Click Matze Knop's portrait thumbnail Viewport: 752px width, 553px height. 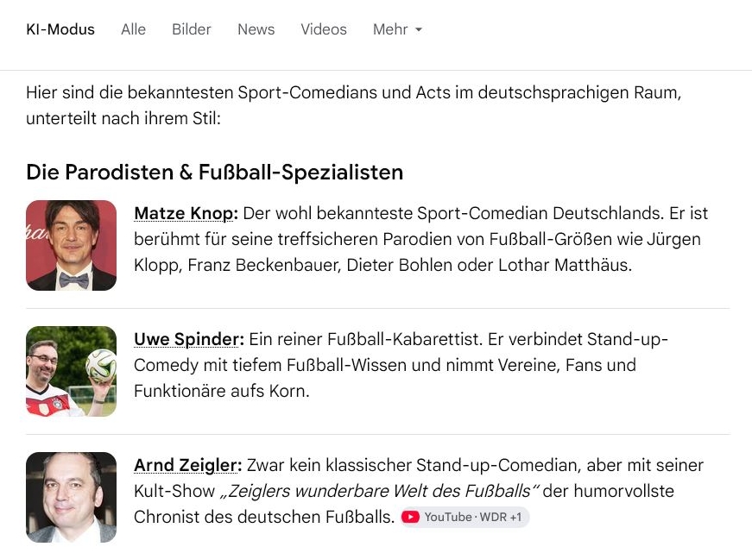[x=71, y=245]
